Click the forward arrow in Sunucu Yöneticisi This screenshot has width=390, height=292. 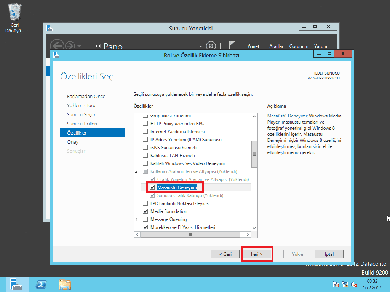click(70, 46)
